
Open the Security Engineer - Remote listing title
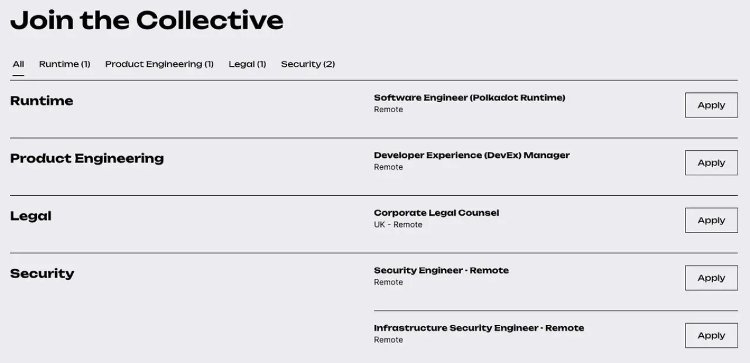441,271
